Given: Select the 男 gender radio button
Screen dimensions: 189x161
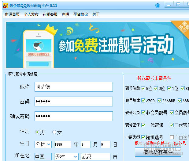Looking at the screenshot, I should (37, 132).
